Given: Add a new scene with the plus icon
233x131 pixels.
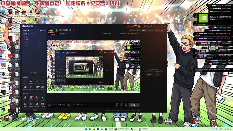Looking at the screenshot, I should click(44, 34).
